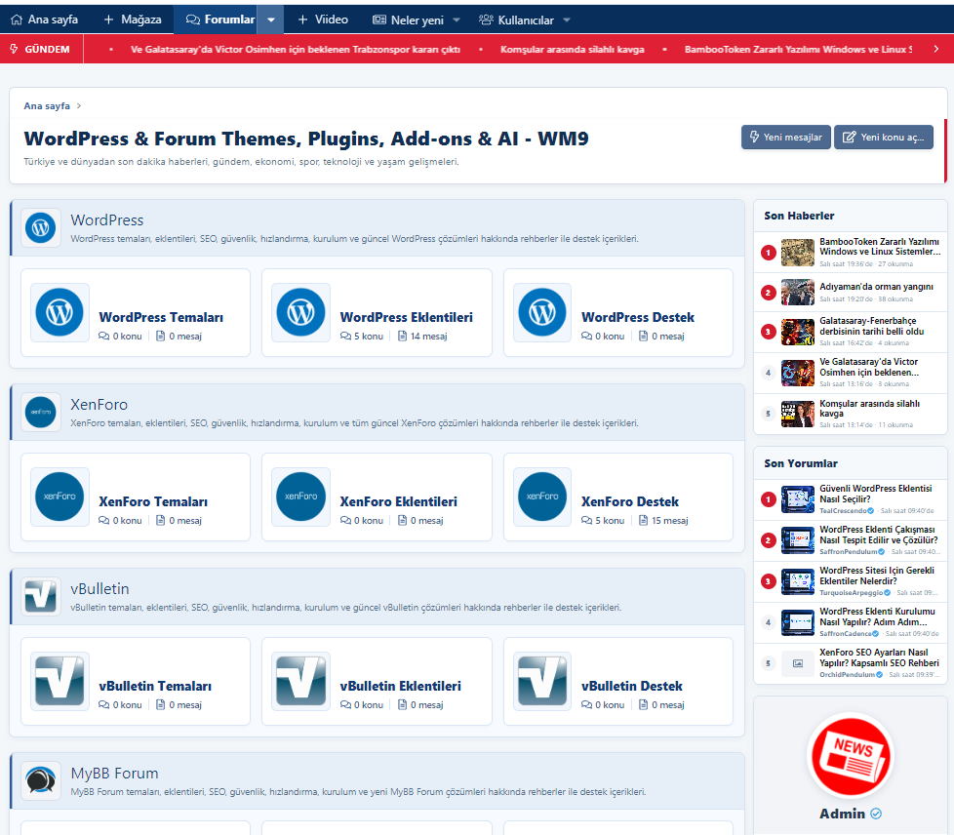Open the Mağaza menu item

[132, 20]
